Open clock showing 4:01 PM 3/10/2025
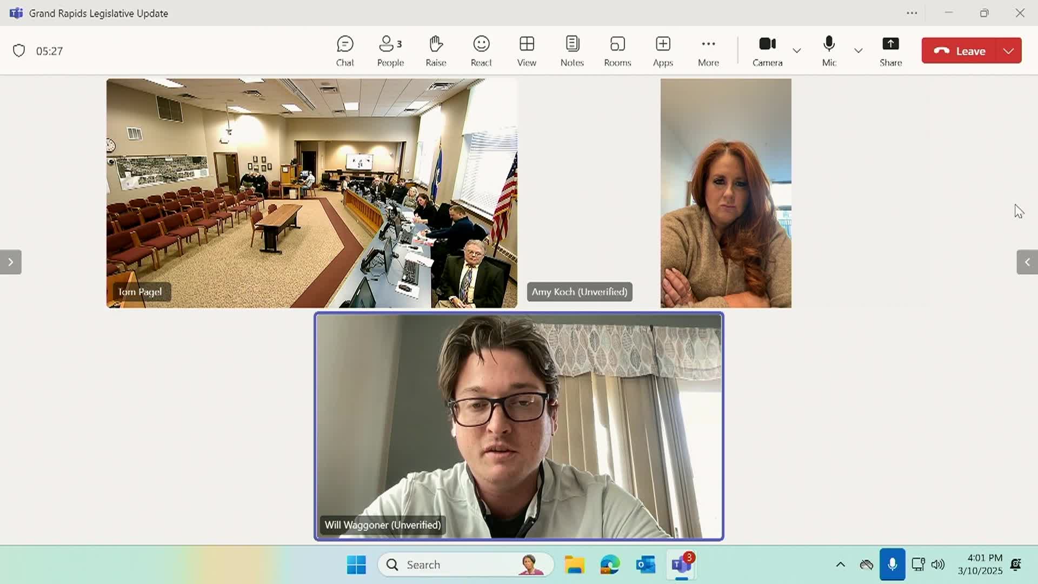Image resolution: width=1038 pixels, height=584 pixels. [980, 564]
